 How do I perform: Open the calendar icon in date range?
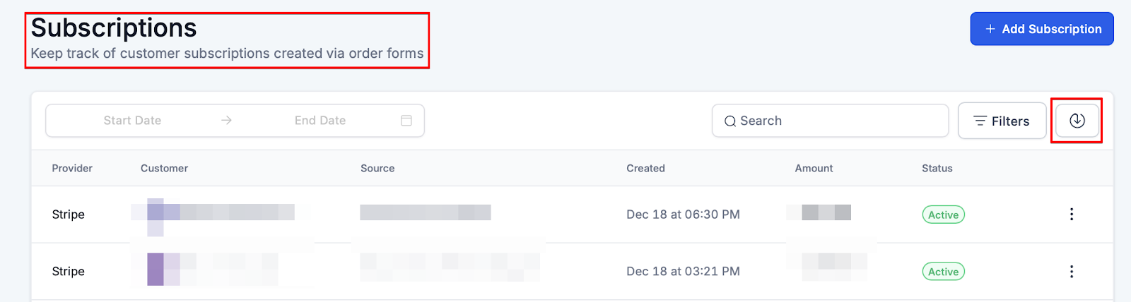pyautogui.click(x=406, y=121)
